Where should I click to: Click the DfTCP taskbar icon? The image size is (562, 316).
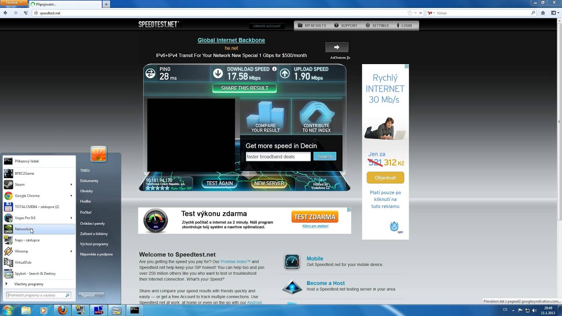pos(98,310)
